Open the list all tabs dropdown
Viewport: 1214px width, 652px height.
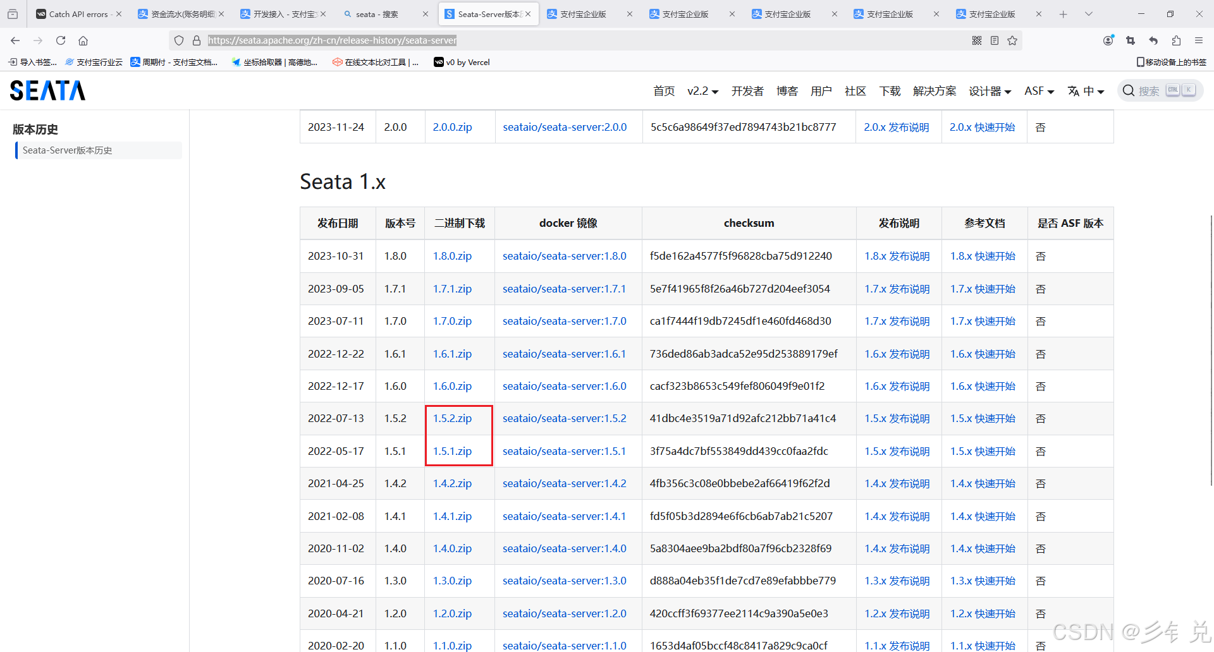[x=1089, y=14]
